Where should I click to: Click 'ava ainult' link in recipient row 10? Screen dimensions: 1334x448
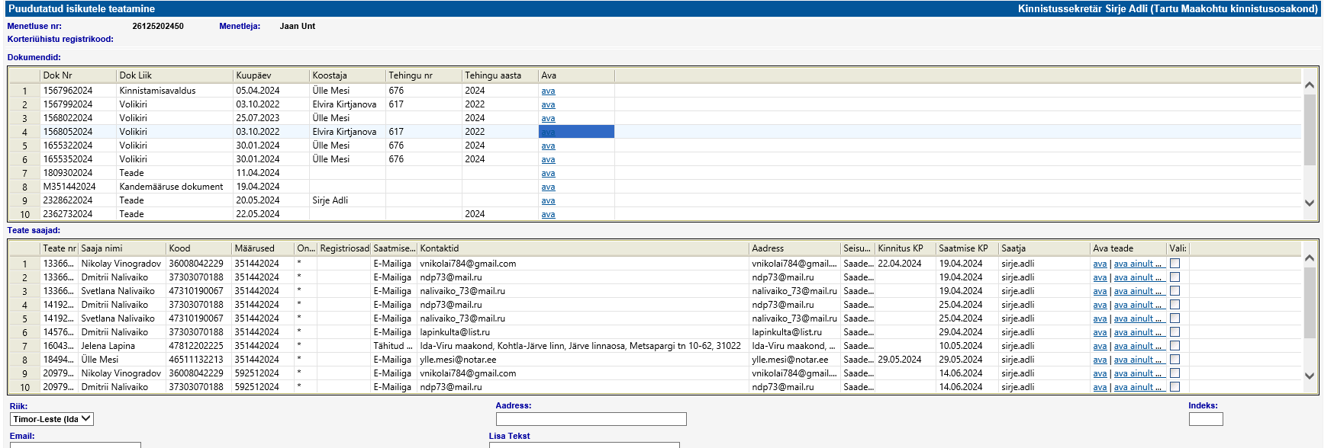click(x=1138, y=387)
